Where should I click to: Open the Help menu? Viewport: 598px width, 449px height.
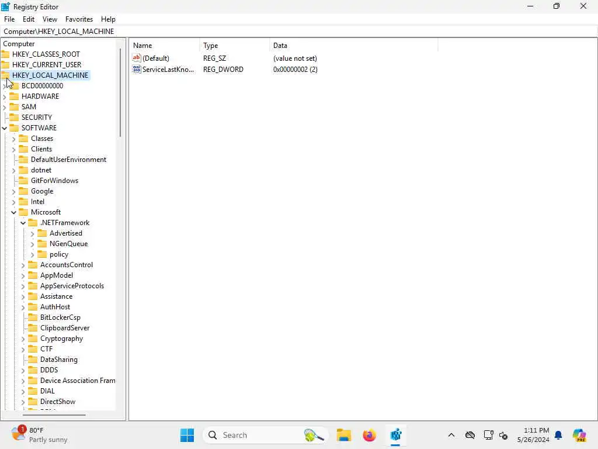pos(108,19)
